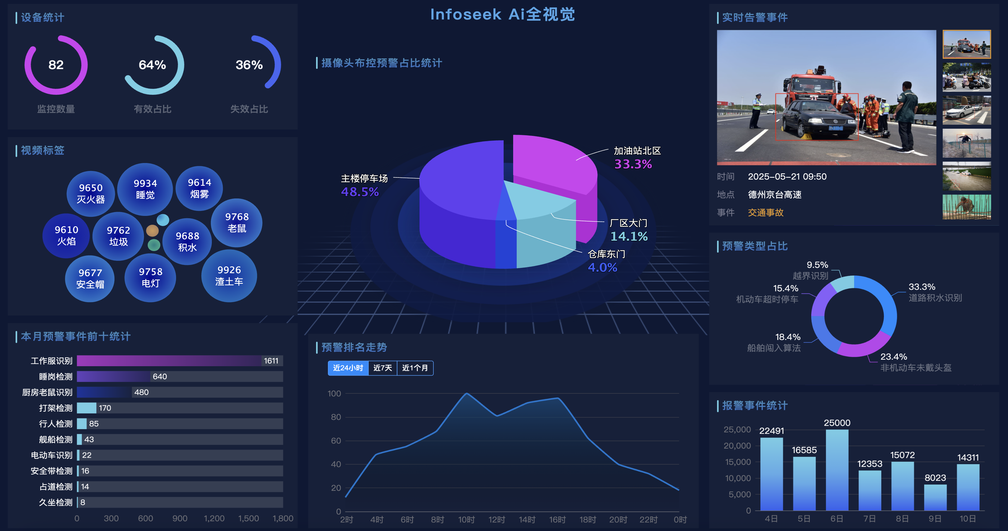
Task: Click the 4日 bar showing 22491
Action: 771,474
